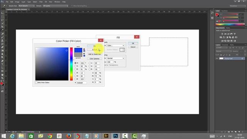The height and width of the screenshot is (139, 247).
Task: Select the Brush tool
Action: coord(2,37)
